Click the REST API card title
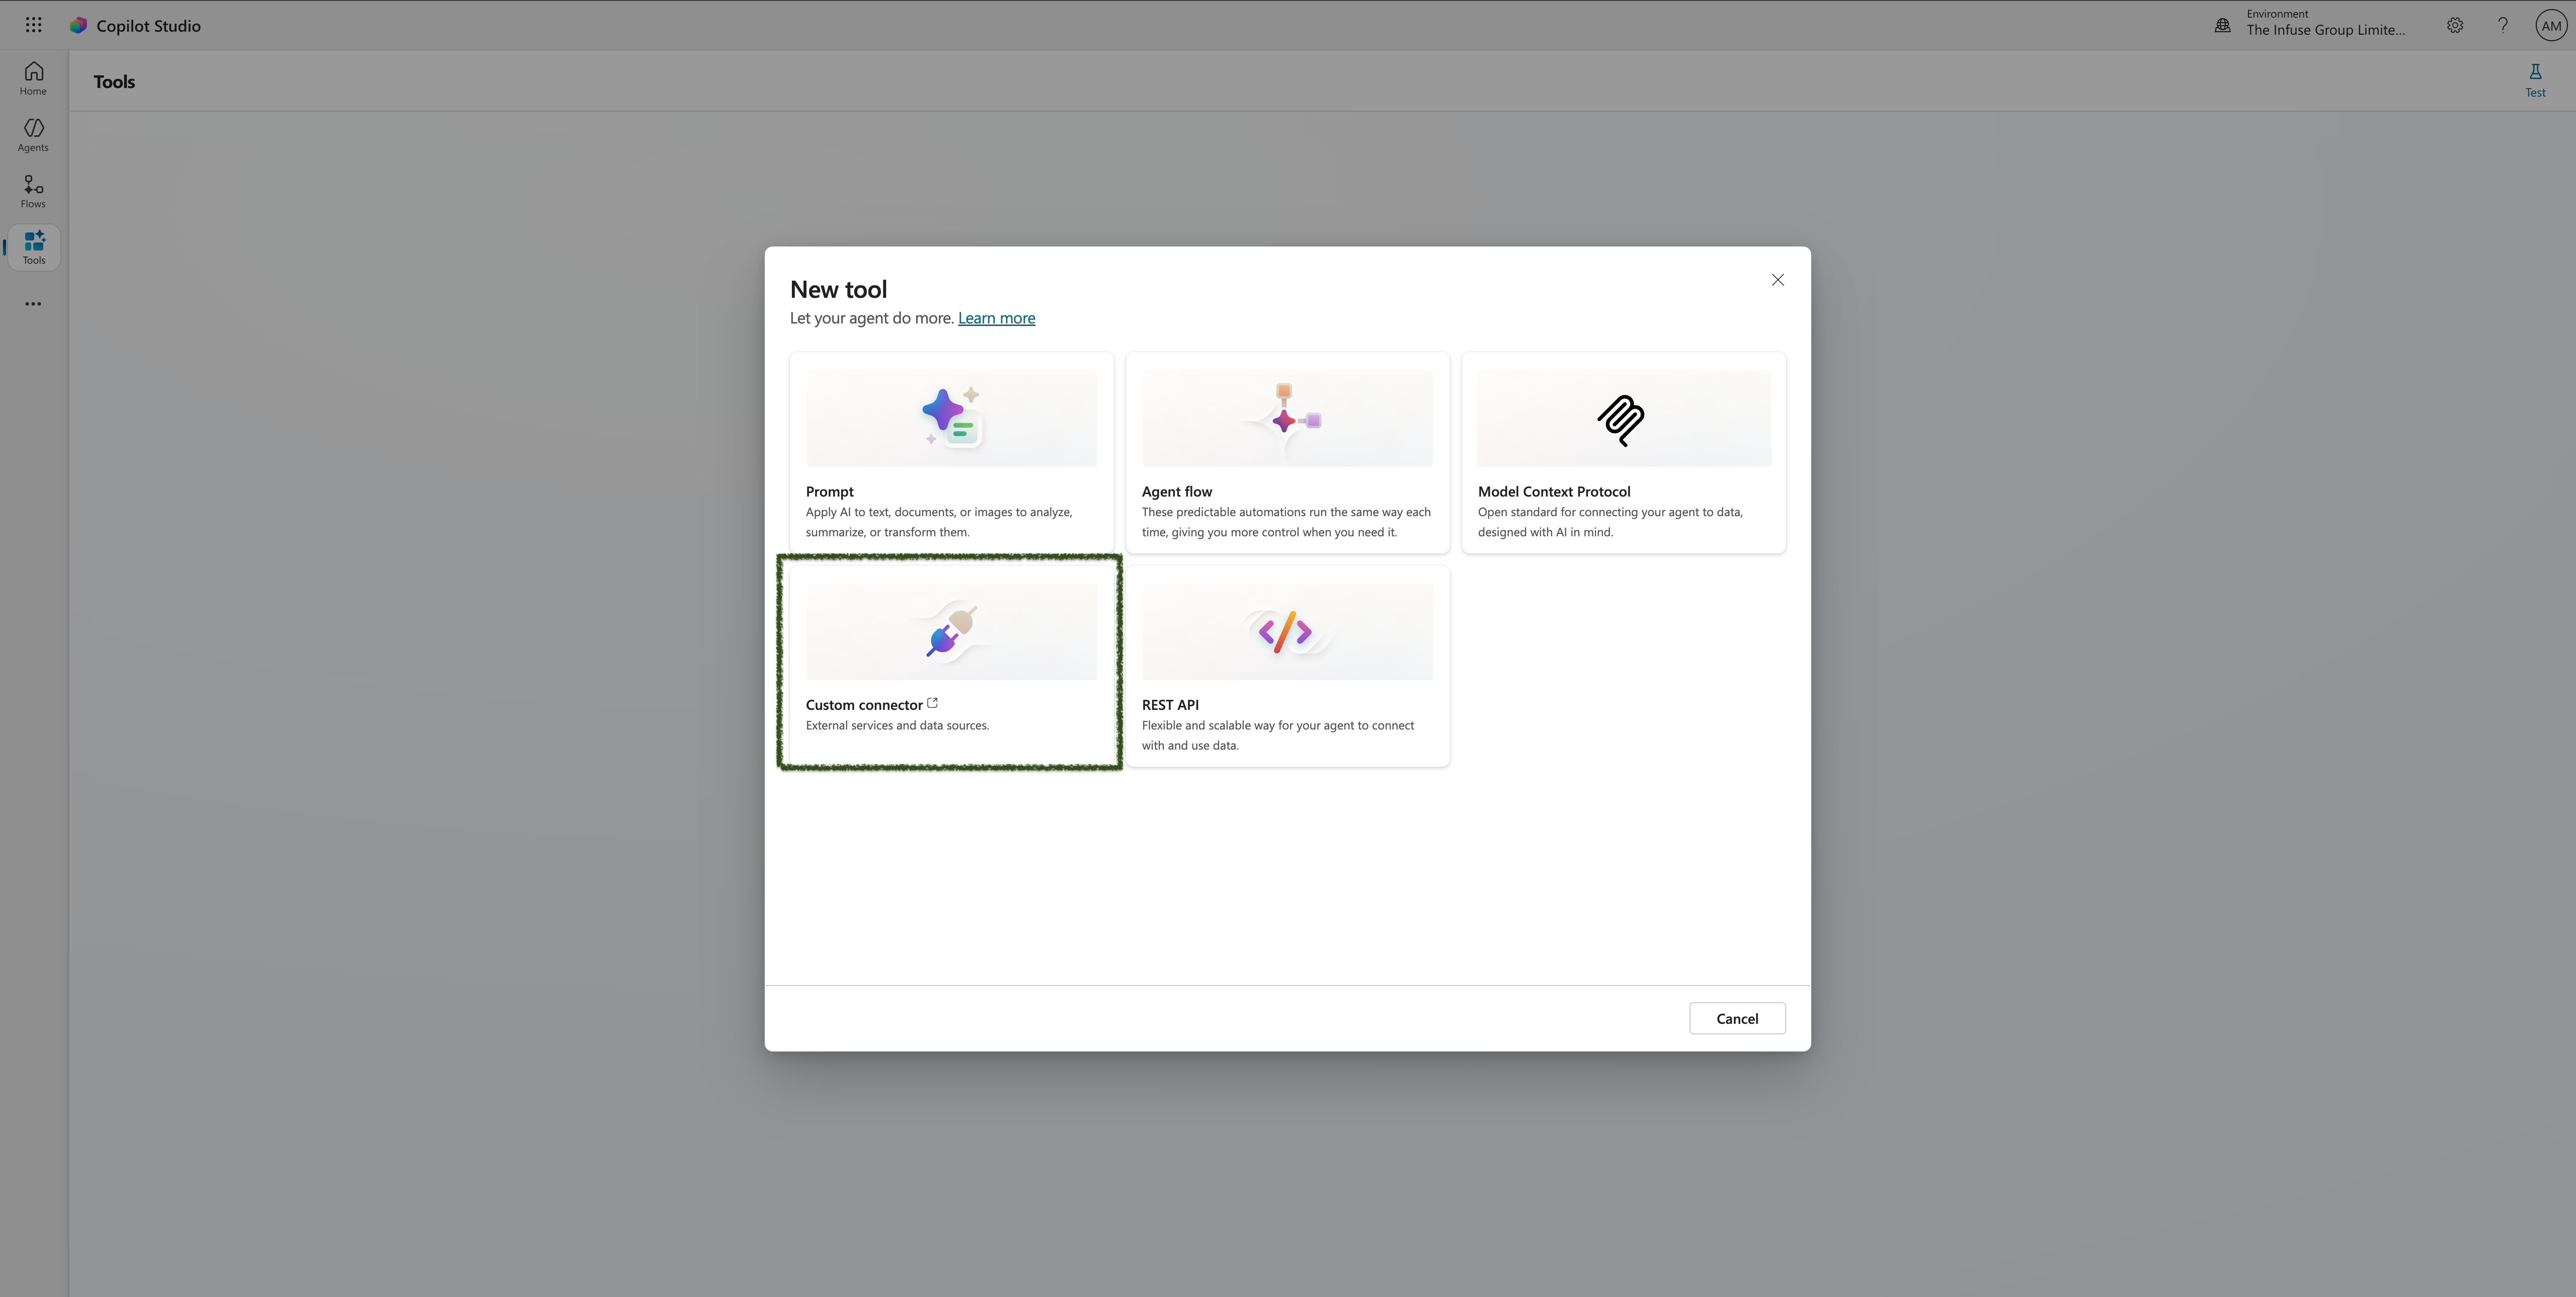This screenshot has width=2576, height=1297. [x=1170, y=705]
